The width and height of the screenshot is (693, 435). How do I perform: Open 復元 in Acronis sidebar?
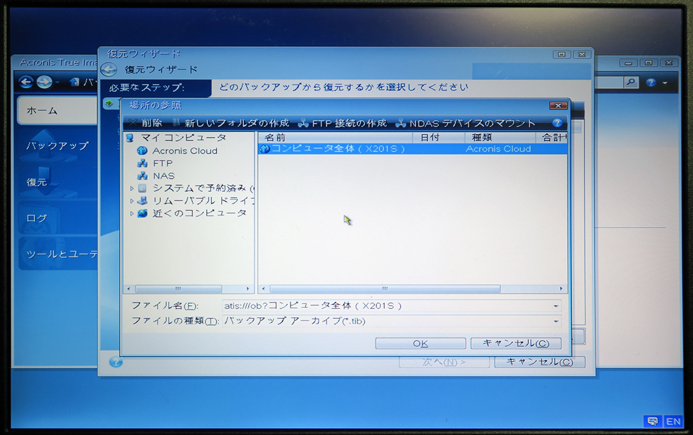[x=58, y=182]
